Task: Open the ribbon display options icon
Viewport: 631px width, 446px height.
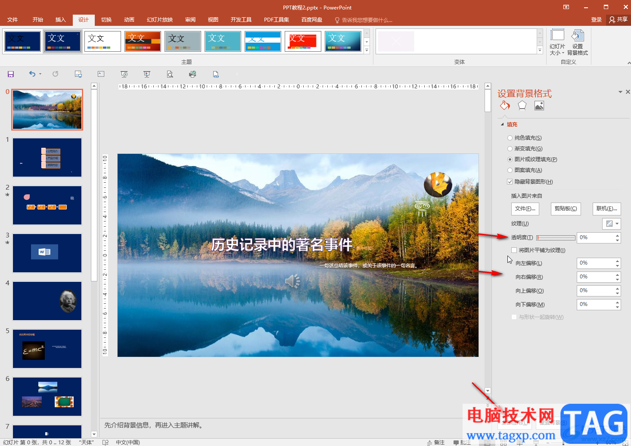Action: click(566, 7)
